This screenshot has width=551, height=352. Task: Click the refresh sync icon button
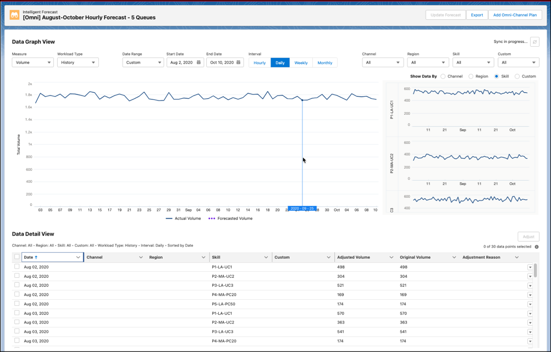[535, 42]
